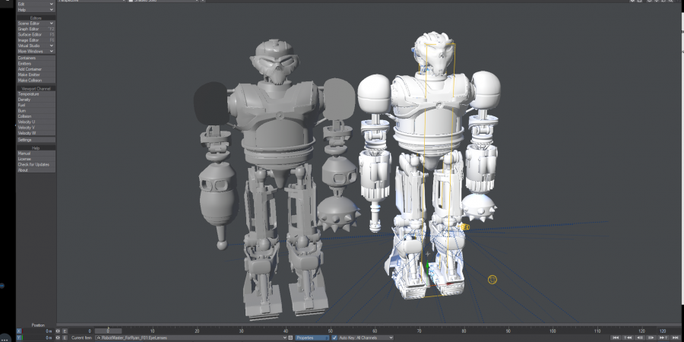Click the Make Collision button
This screenshot has width=684, height=342.
(36, 81)
